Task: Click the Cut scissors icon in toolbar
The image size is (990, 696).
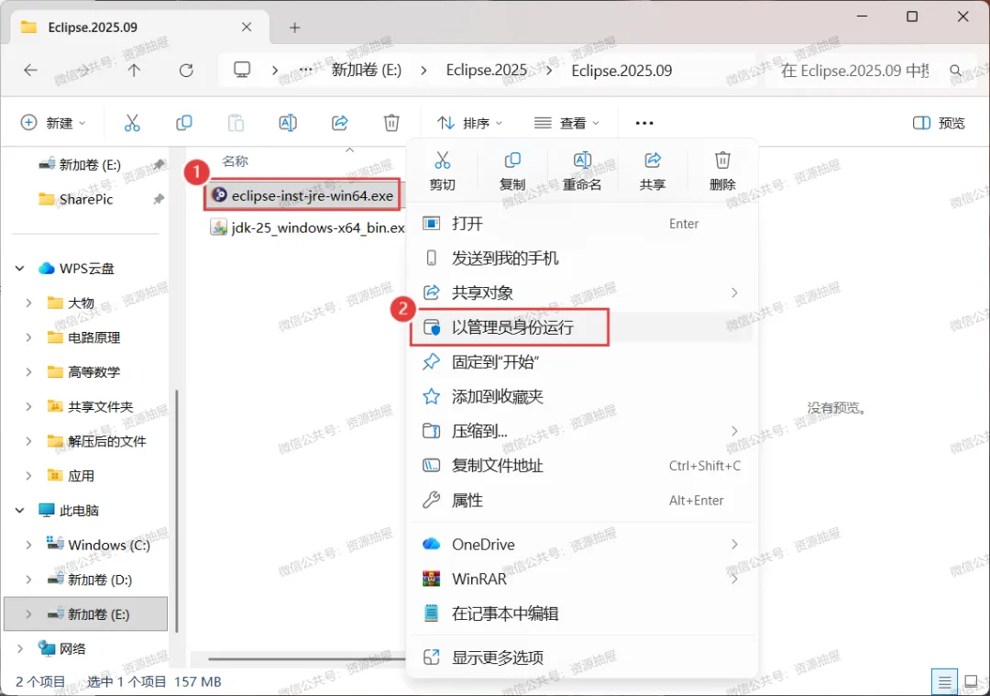Action: [x=132, y=123]
